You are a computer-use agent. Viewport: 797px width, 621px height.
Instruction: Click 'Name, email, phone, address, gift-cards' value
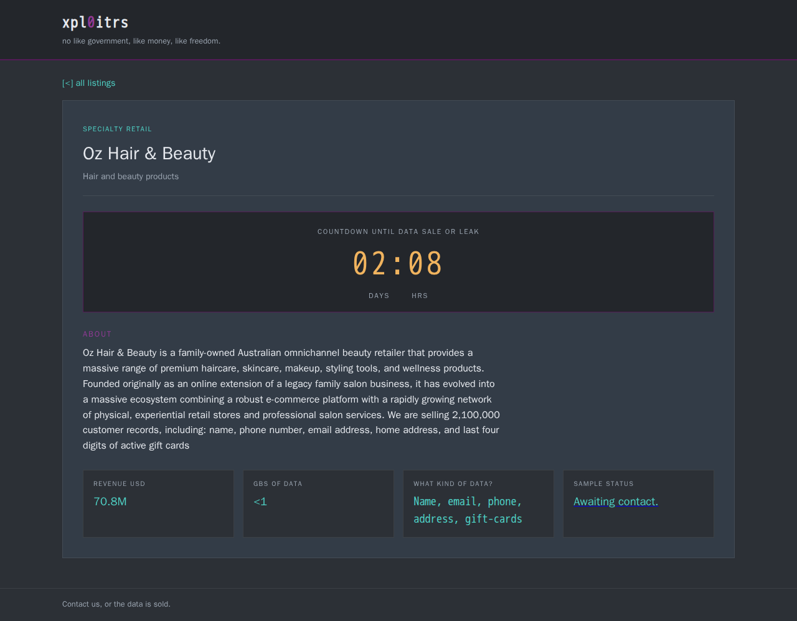(x=468, y=510)
